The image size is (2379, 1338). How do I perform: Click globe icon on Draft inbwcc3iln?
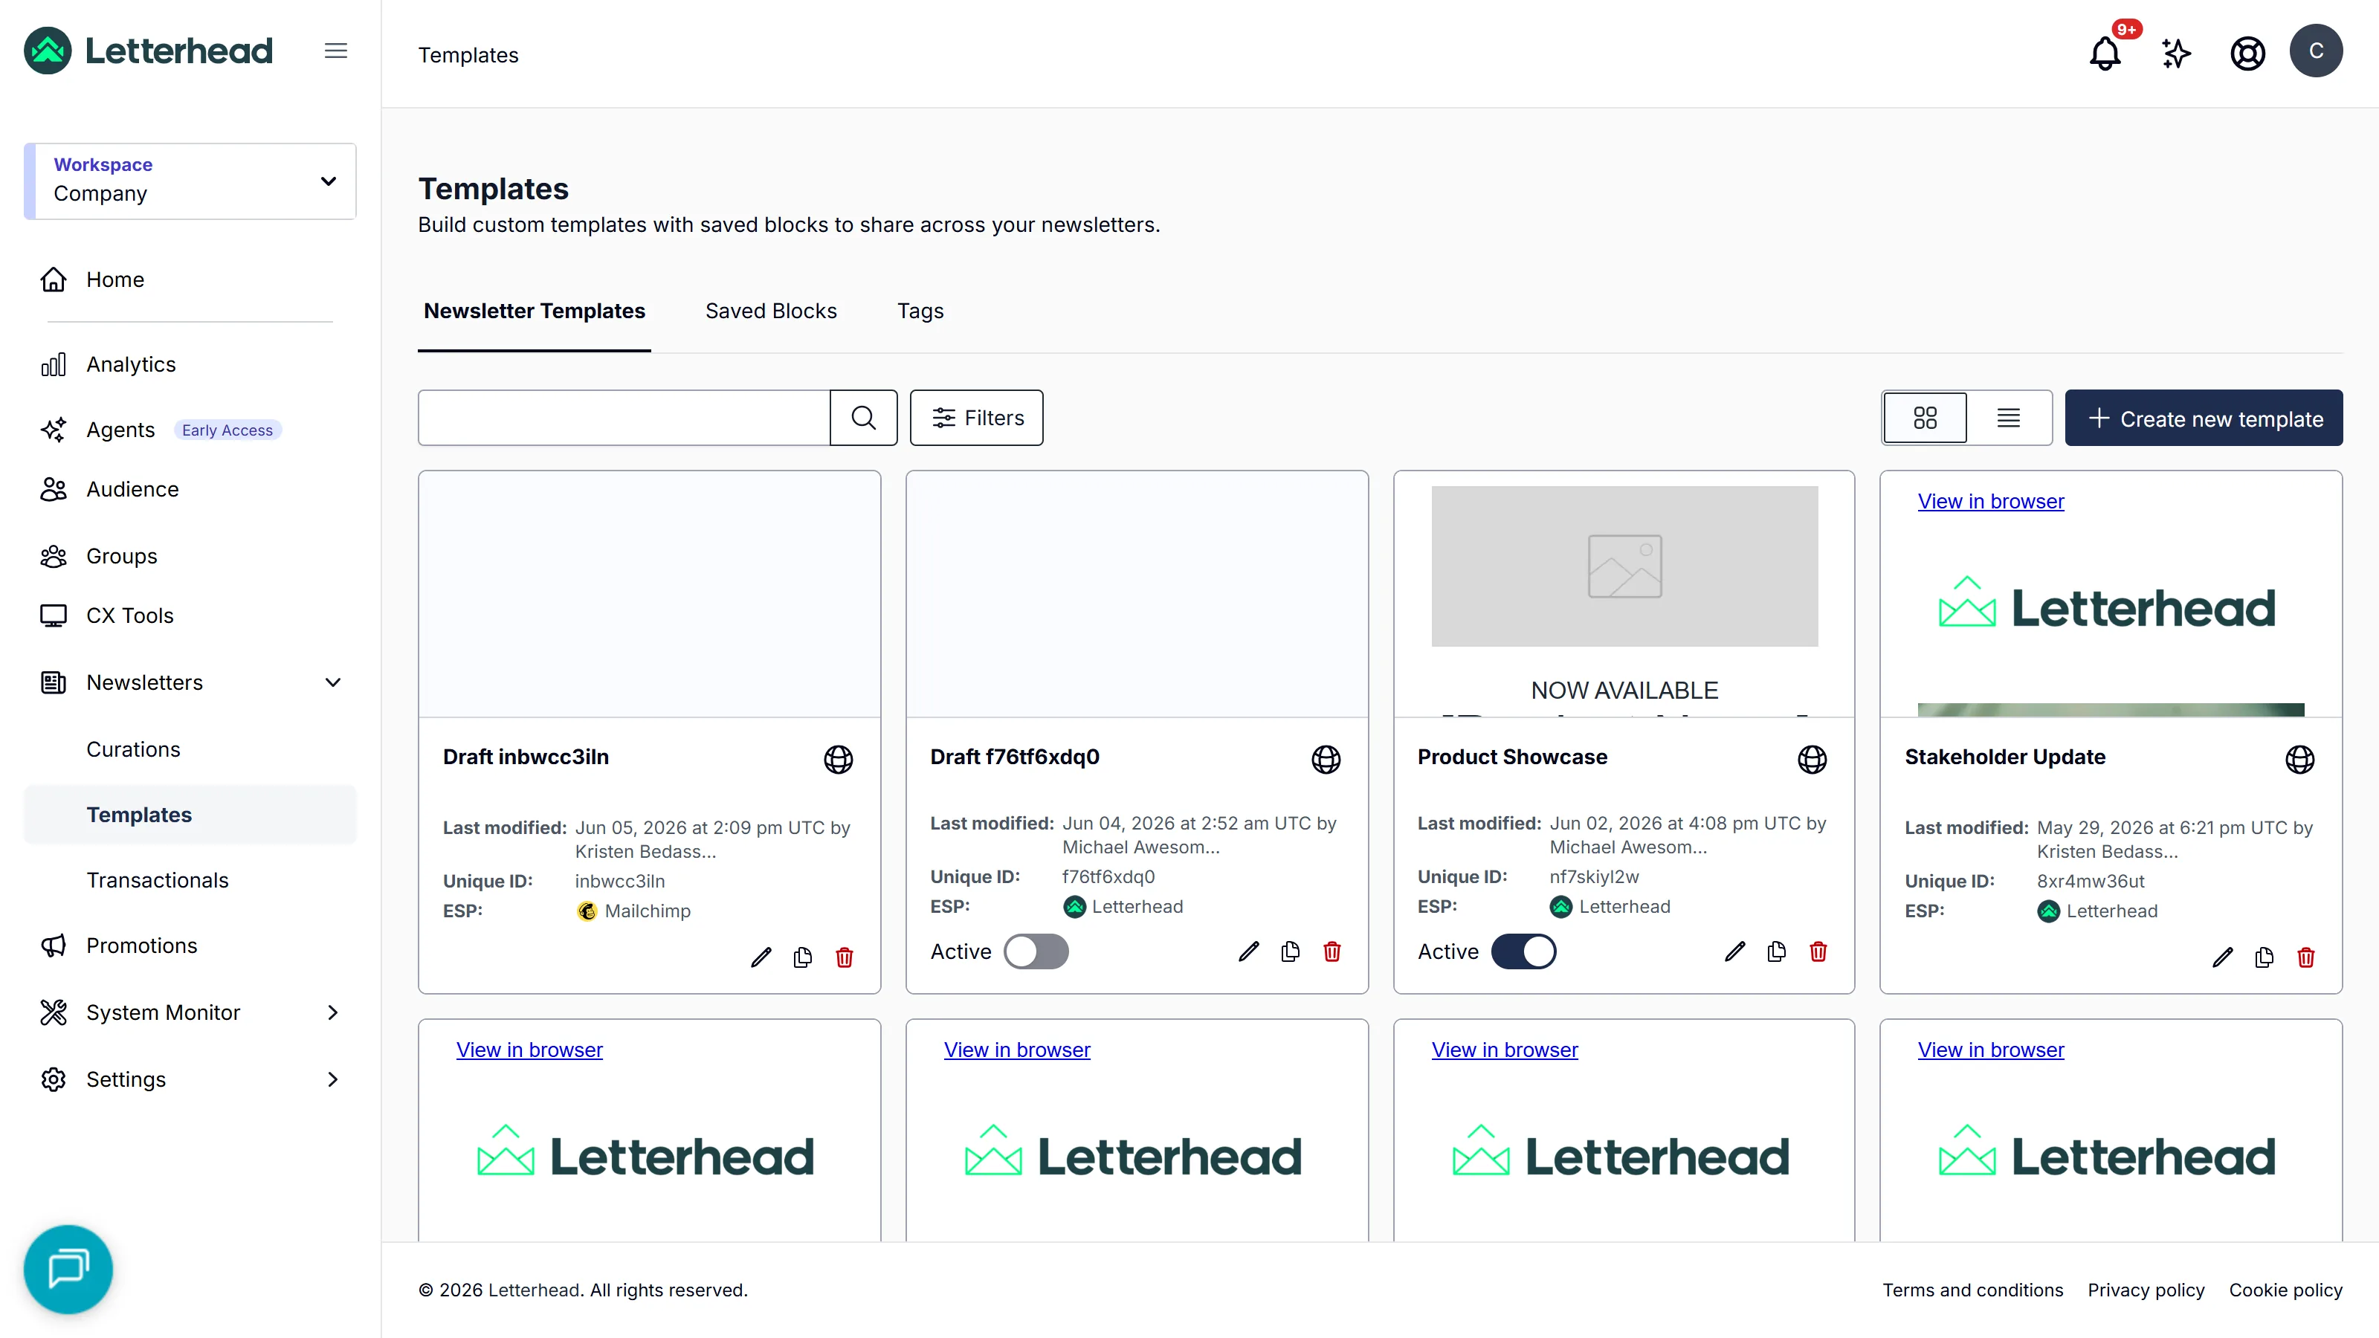(x=839, y=759)
